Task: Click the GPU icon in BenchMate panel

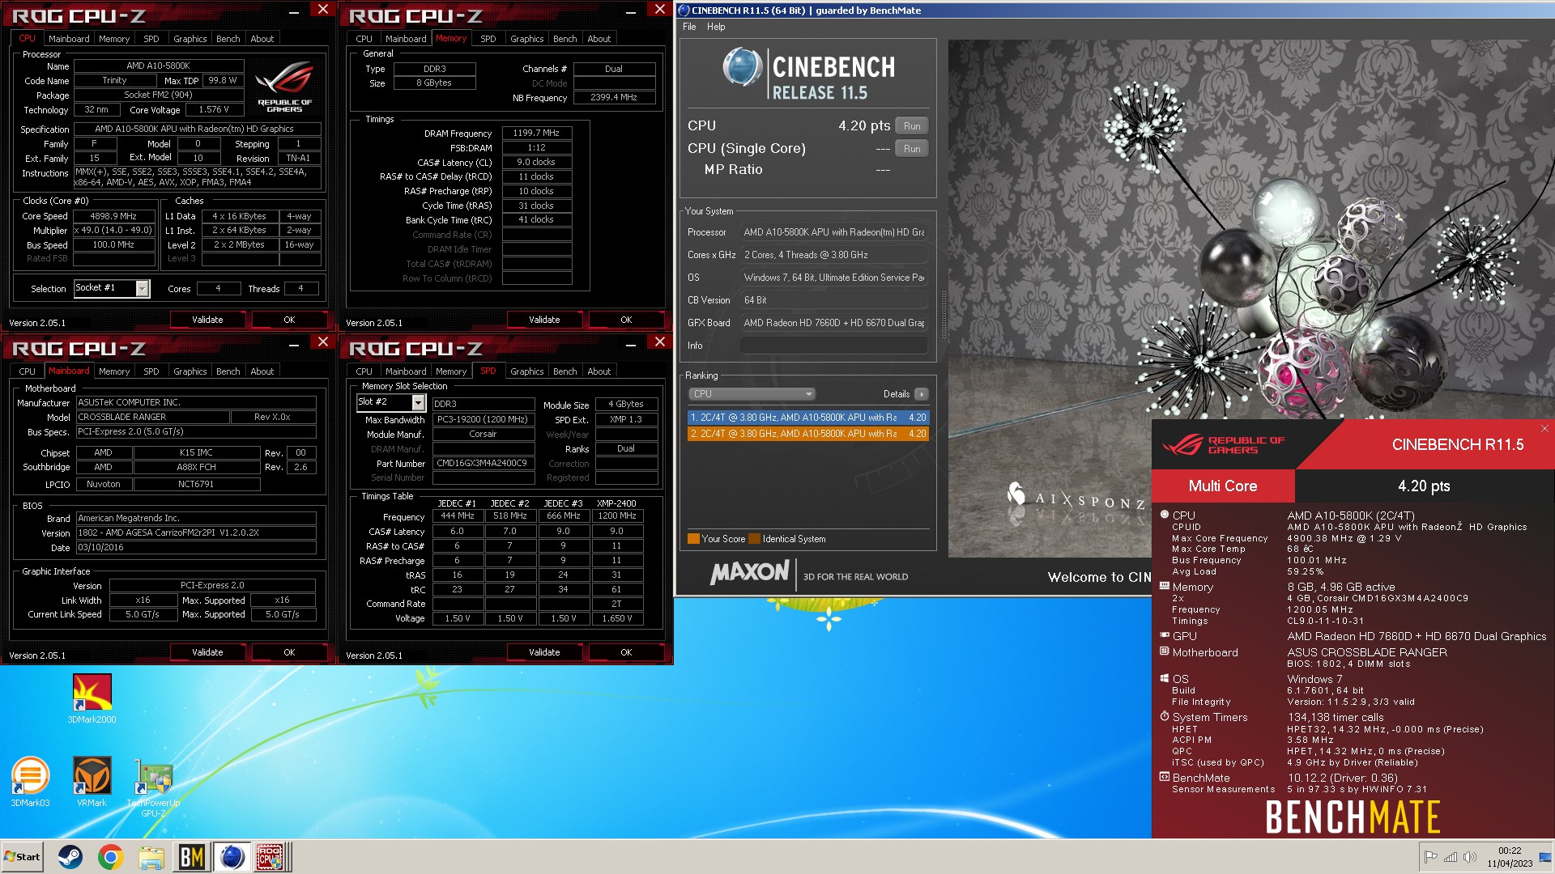Action: pos(1165,635)
